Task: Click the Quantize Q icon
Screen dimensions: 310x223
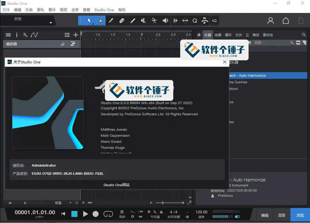Action: coord(195,21)
